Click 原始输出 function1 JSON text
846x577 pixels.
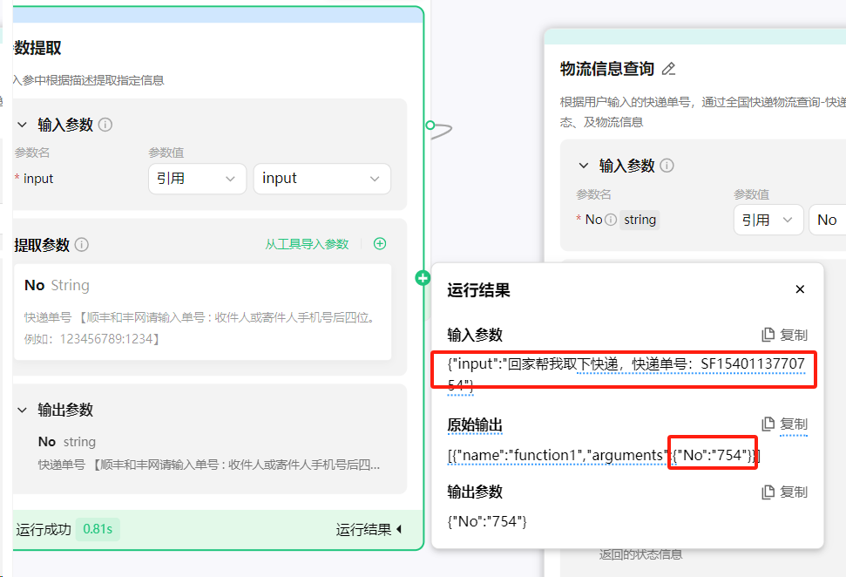tap(603, 456)
